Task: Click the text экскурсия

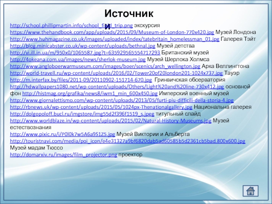Action: pyautogui.click(x=147, y=26)
